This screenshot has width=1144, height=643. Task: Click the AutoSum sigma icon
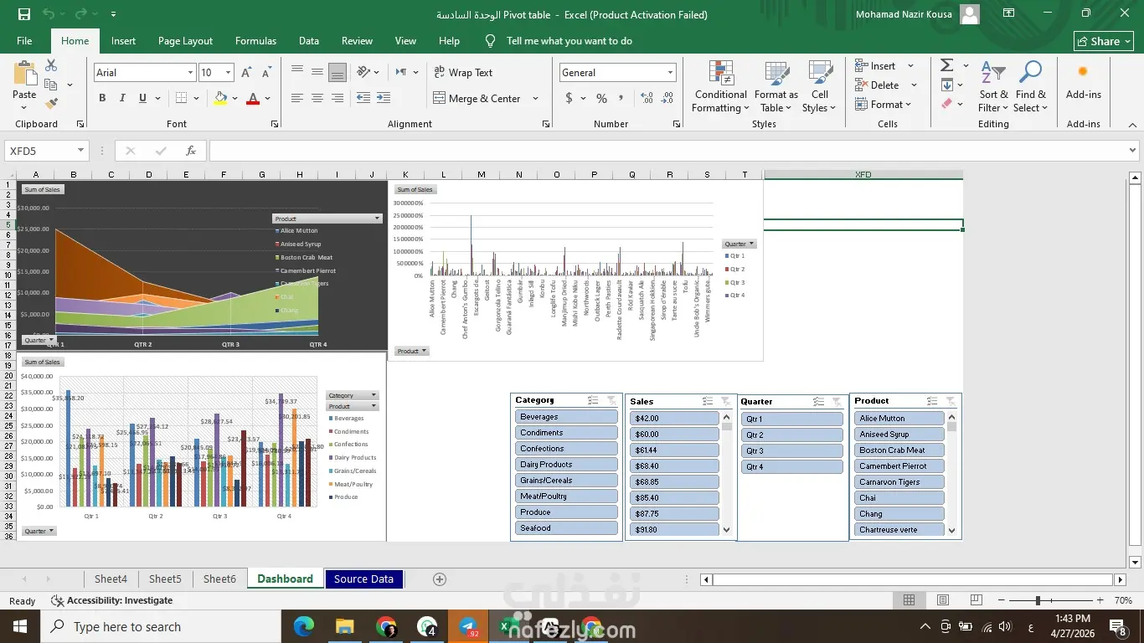(x=947, y=65)
